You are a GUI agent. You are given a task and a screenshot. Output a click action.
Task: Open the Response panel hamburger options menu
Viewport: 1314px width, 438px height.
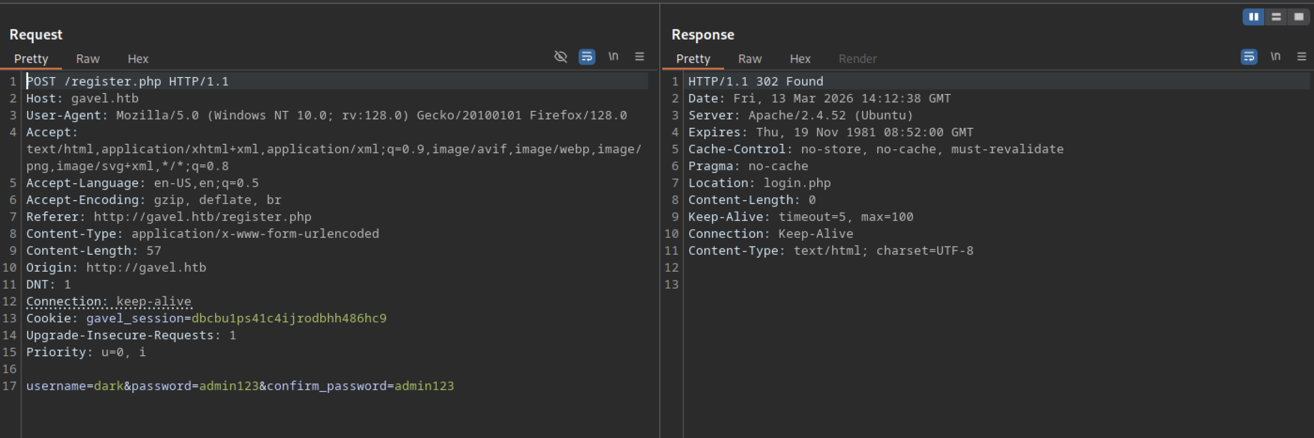click(x=1302, y=56)
